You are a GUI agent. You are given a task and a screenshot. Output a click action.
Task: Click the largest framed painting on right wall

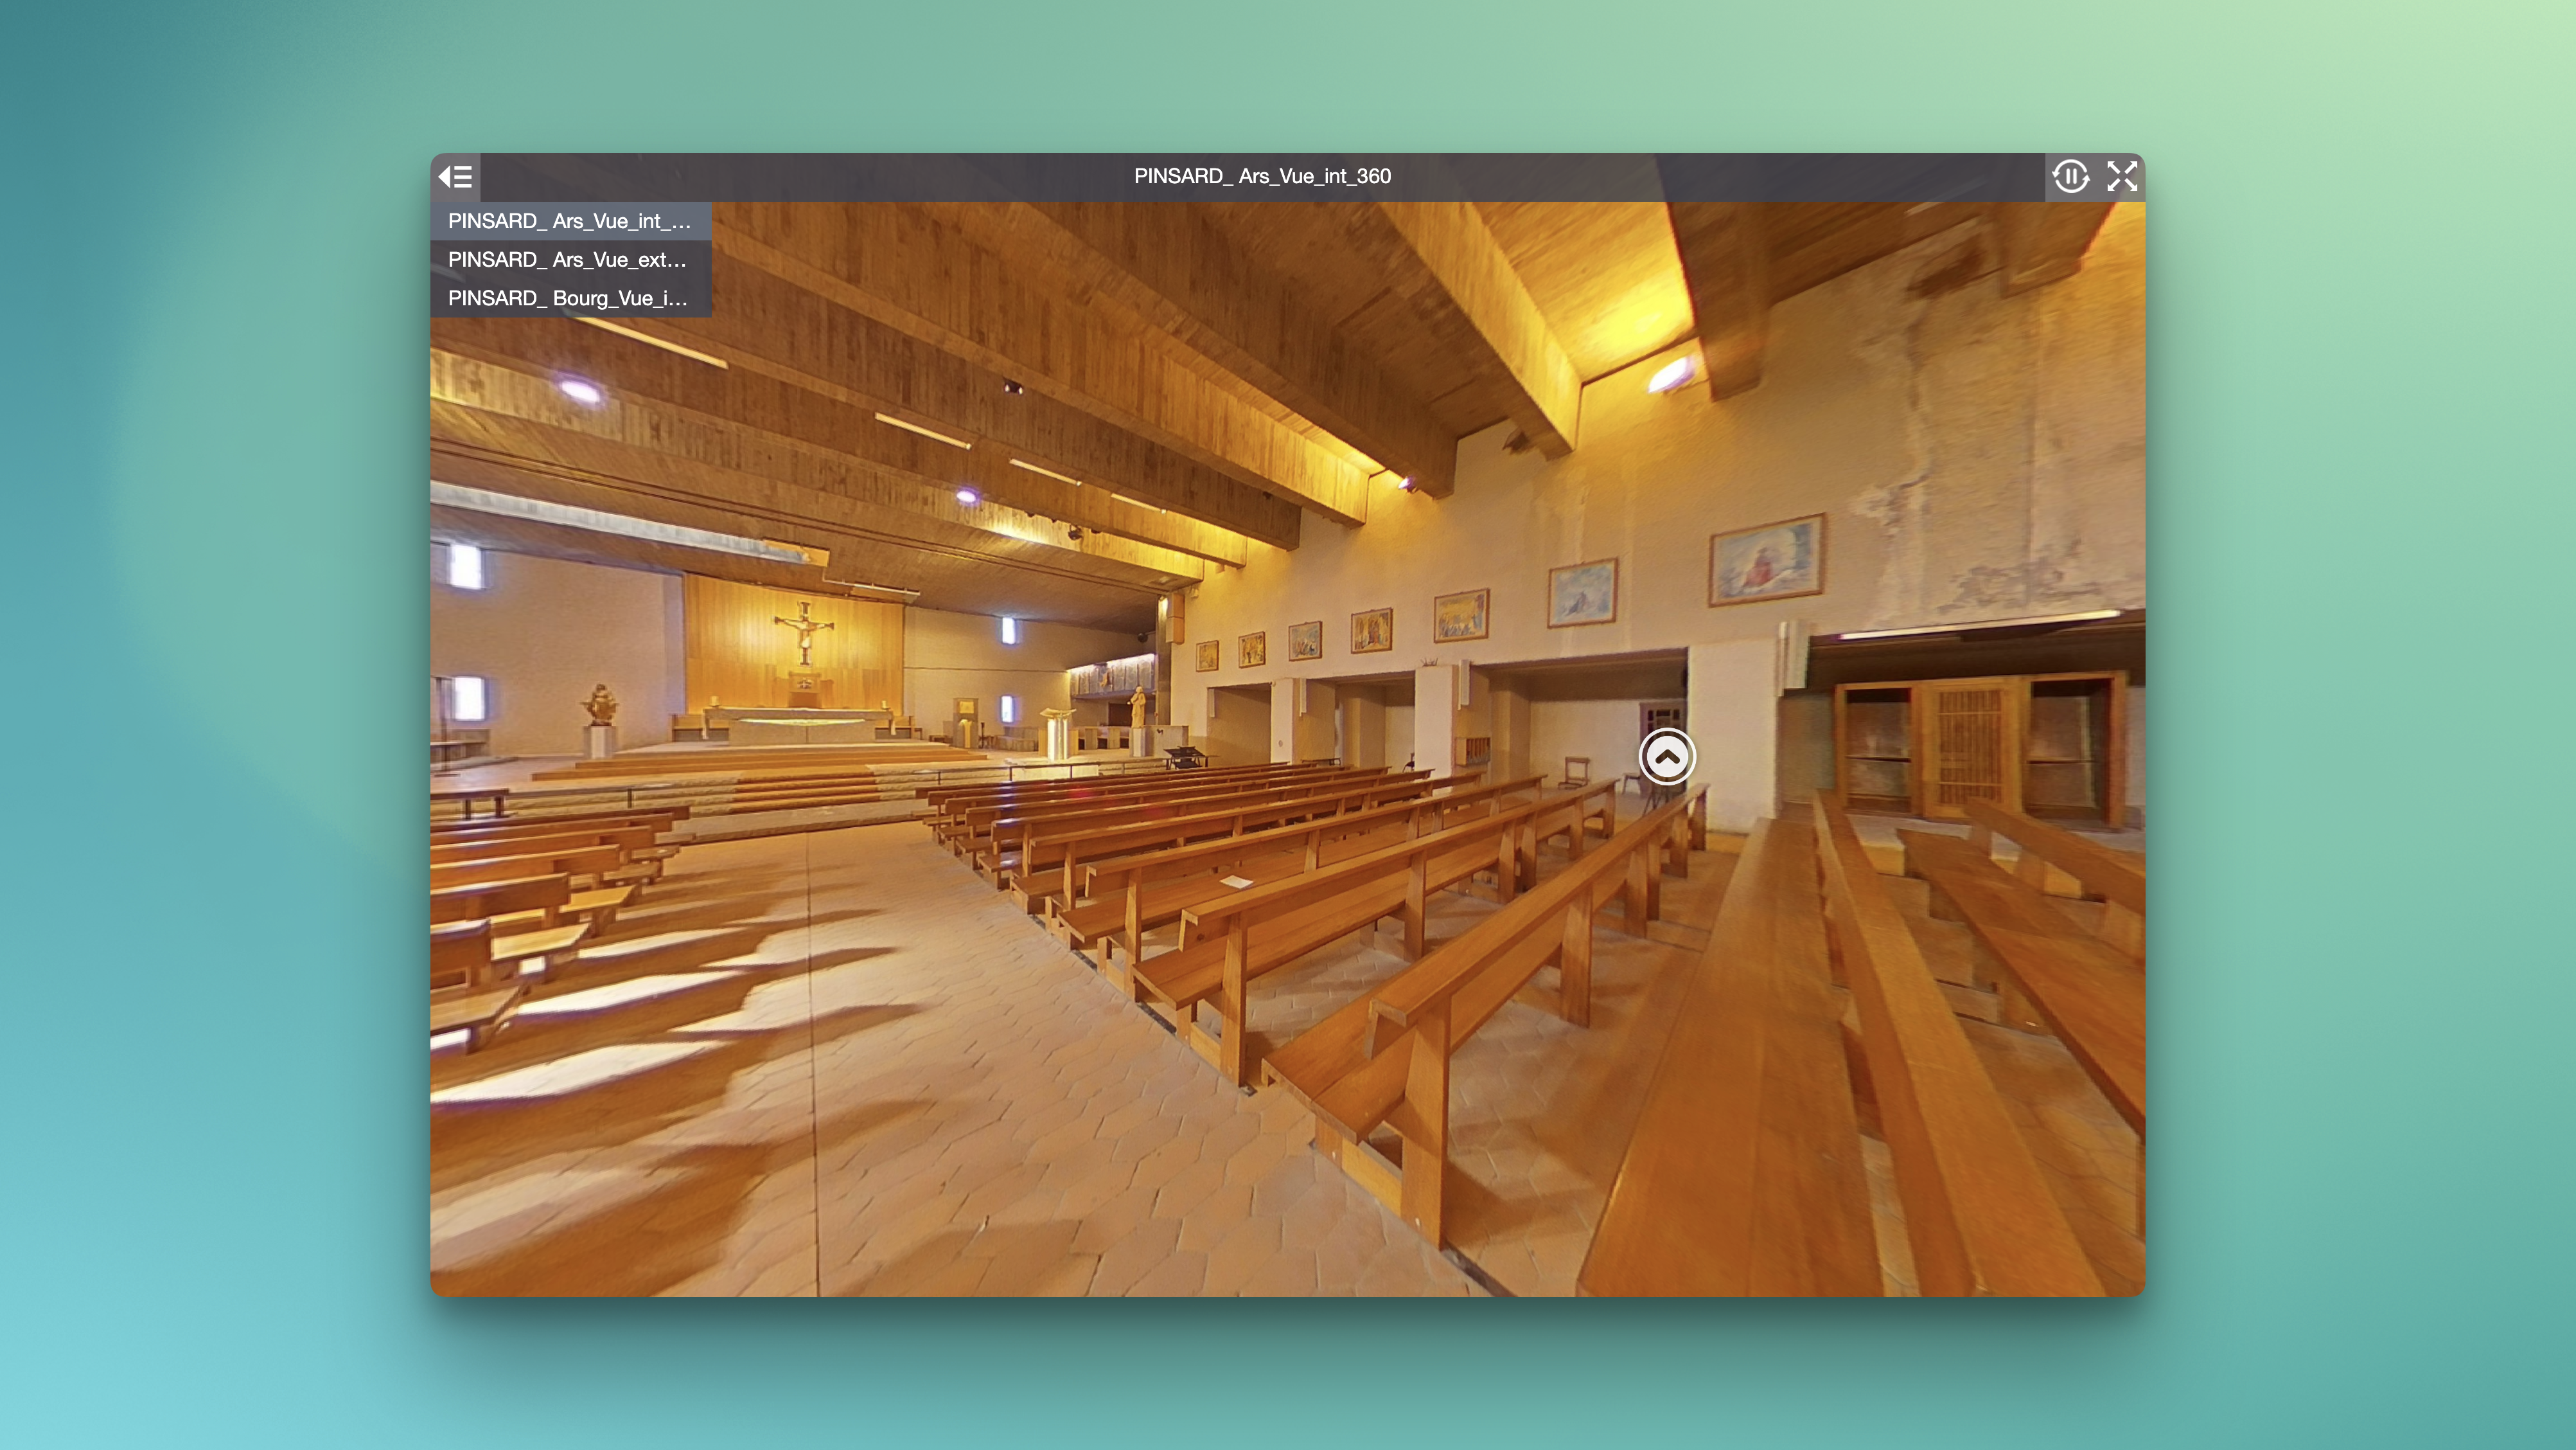tap(1766, 559)
